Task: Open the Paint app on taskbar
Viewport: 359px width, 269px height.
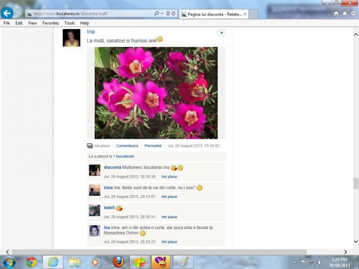Action: click(x=182, y=262)
